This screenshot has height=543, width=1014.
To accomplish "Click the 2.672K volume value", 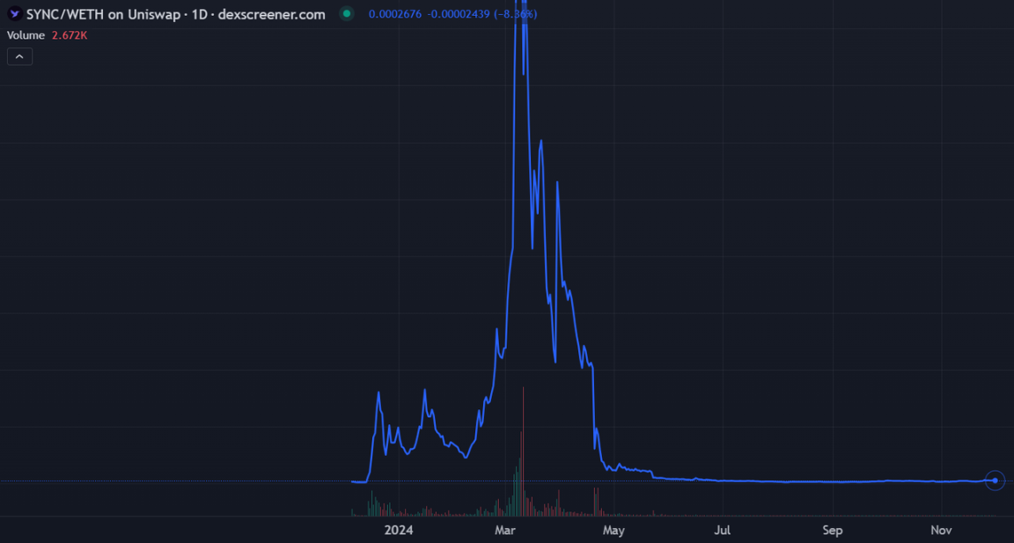I will (70, 35).
